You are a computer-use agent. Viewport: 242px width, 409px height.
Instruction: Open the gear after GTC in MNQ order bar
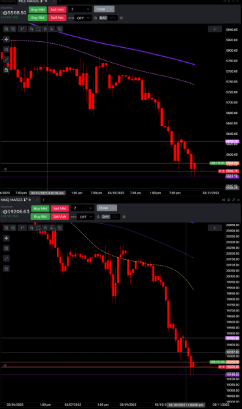click(124, 217)
